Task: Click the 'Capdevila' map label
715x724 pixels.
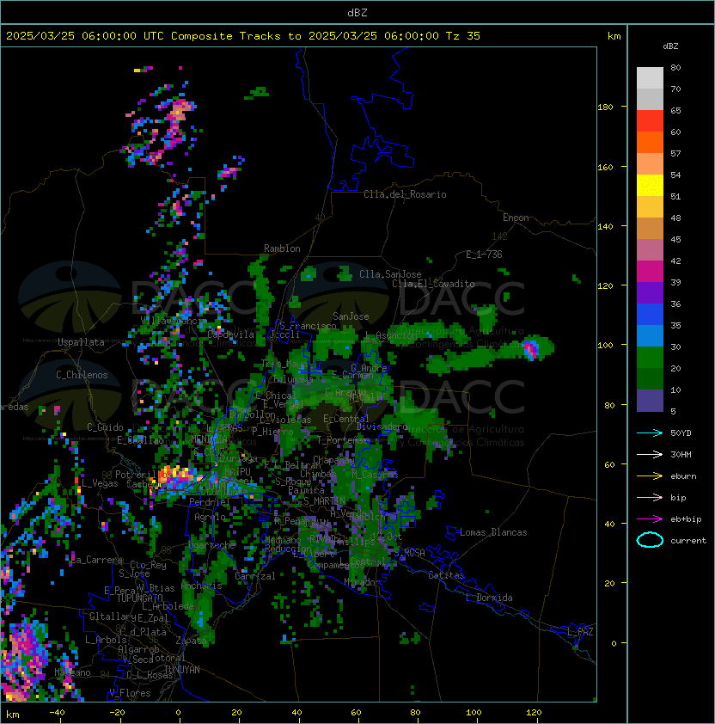Action: coord(231,334)
